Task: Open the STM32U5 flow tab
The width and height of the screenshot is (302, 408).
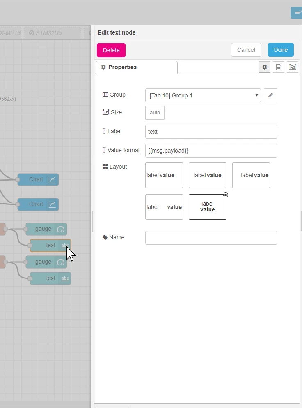Action: pyautogui.click(x=53, y=33)
